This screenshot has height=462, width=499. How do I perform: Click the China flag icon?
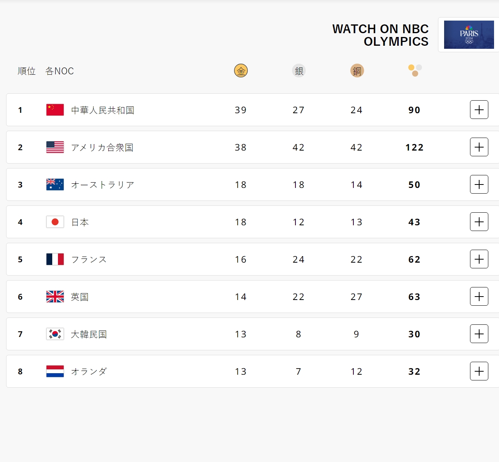tap(55, 110)
